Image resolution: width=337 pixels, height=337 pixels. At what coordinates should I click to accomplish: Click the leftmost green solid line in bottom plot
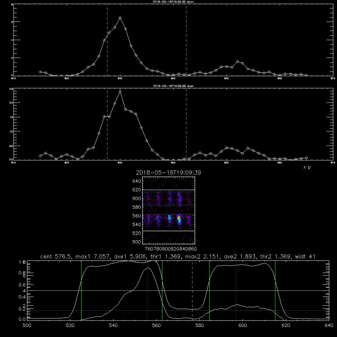82,290
